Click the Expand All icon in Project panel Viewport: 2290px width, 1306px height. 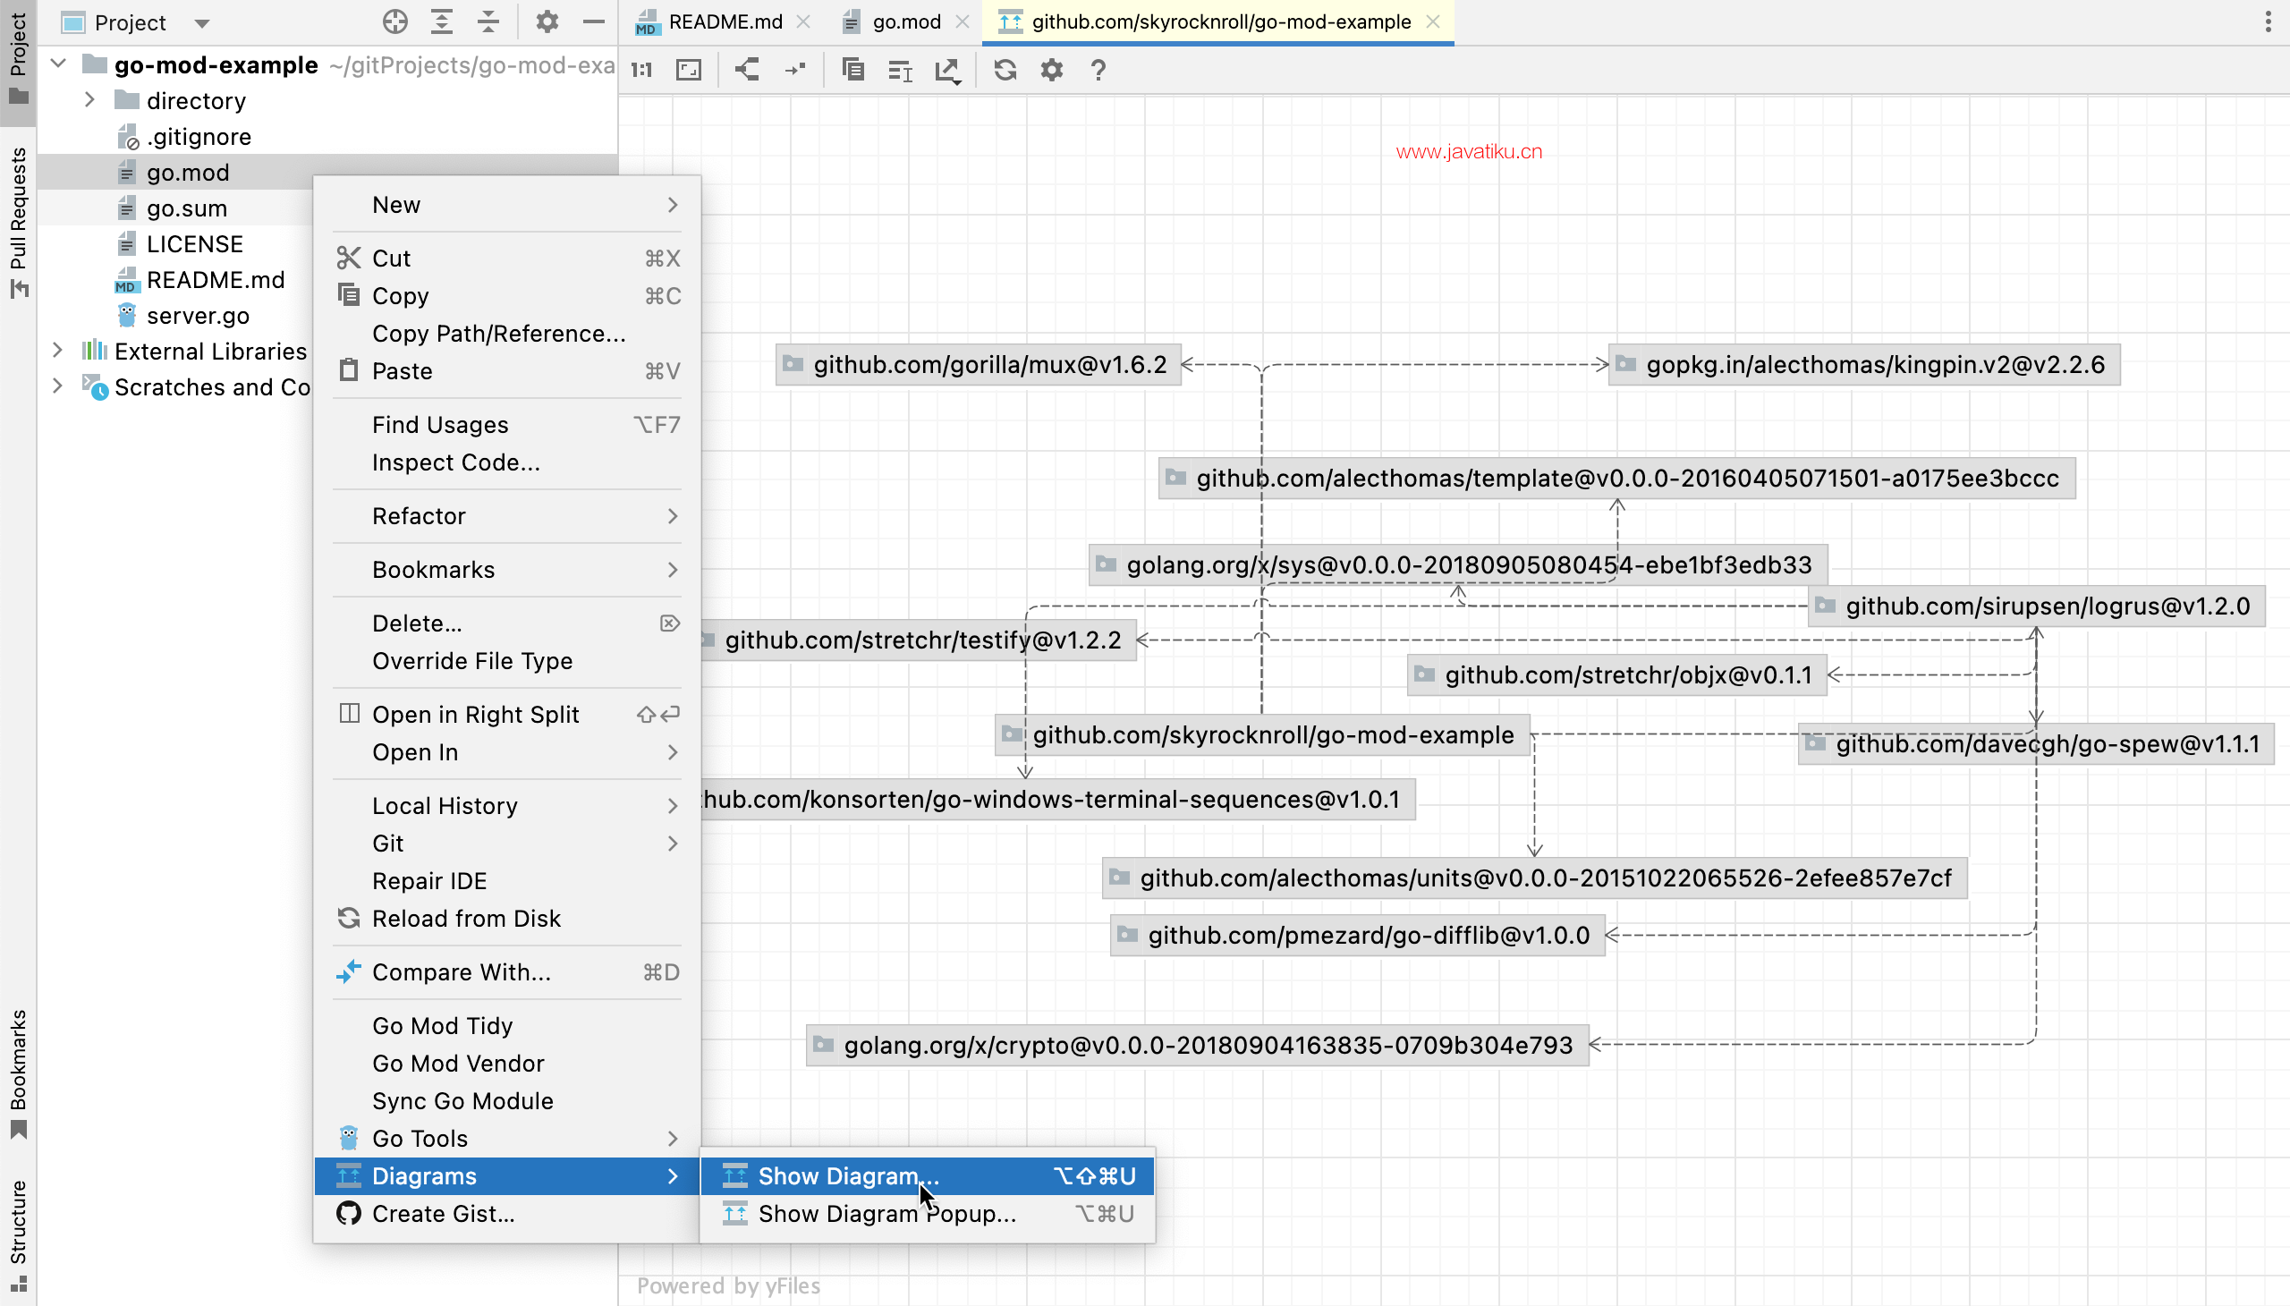(441, 21)
